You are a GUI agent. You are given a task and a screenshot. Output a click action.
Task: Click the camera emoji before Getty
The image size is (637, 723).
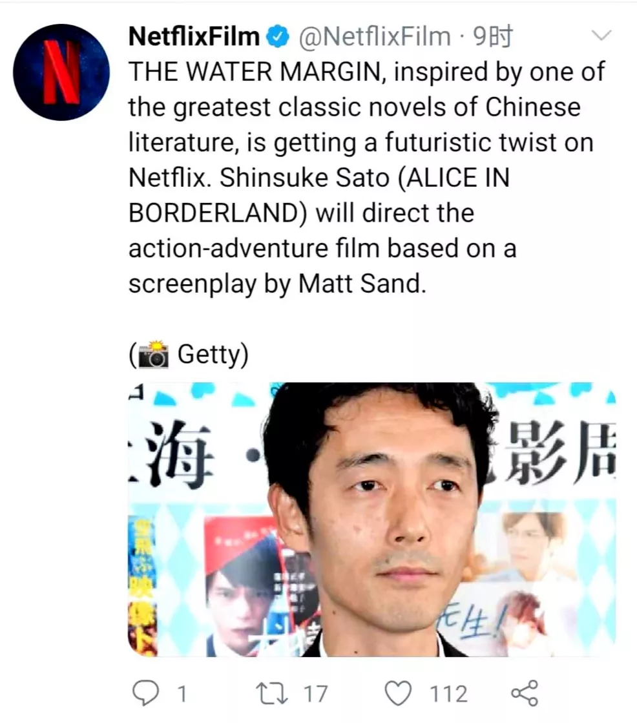[x=154, y=355]
